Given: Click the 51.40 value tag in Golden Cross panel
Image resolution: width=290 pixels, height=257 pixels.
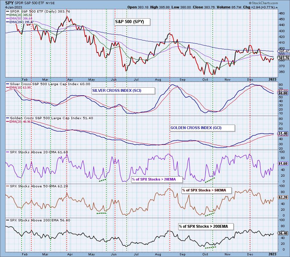Looking at the screenshot, I should [x=283, y=133].
